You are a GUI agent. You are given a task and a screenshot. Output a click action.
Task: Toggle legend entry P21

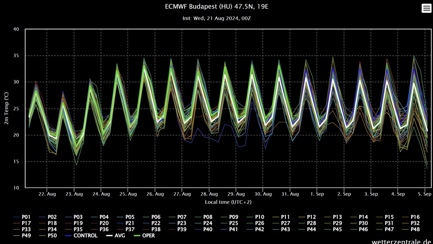click(130, 223)
